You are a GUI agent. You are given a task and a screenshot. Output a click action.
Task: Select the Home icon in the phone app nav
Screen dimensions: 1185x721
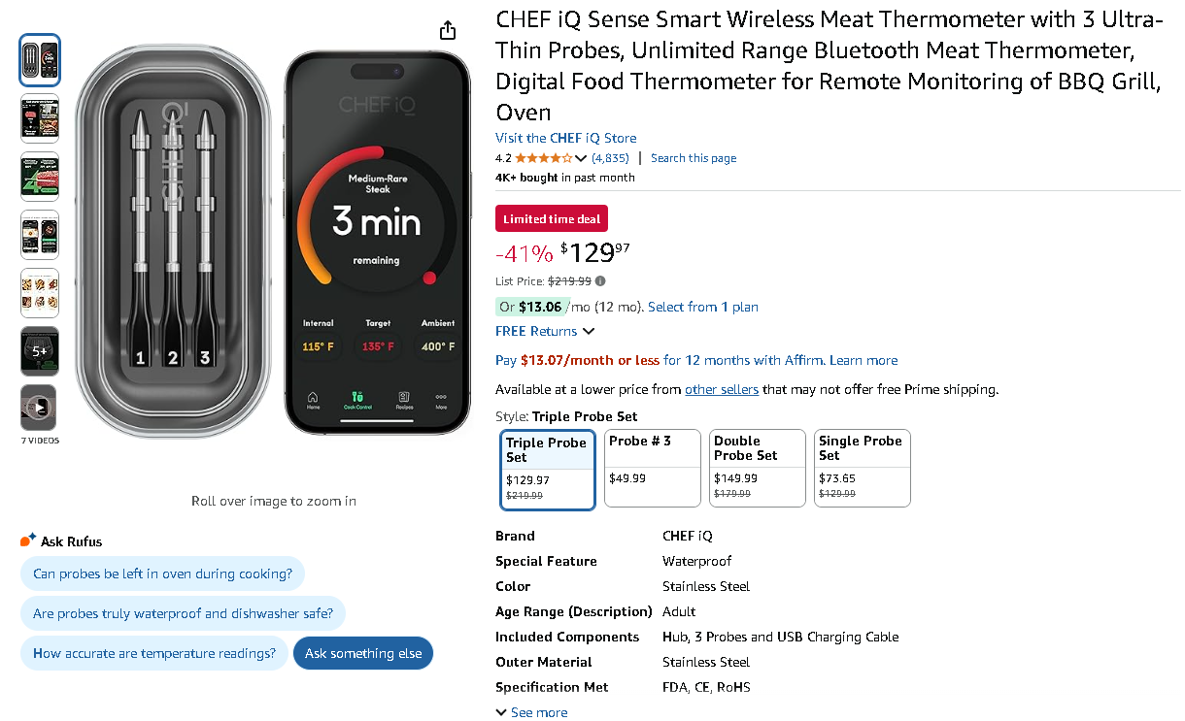[x=313, y=398]
